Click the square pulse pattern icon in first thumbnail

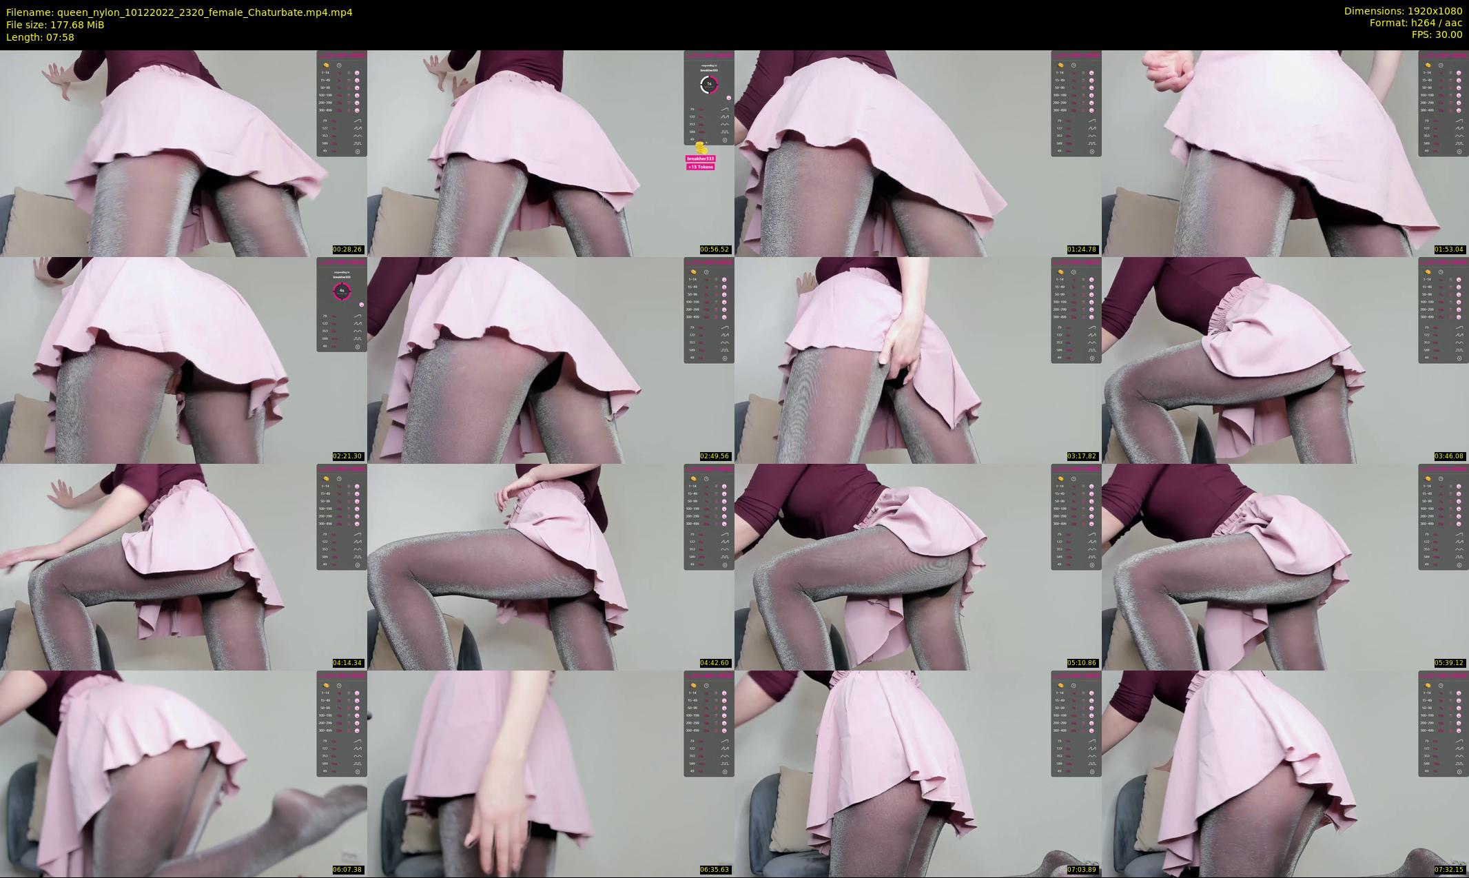pyautogui.click(x=358, y=143)
